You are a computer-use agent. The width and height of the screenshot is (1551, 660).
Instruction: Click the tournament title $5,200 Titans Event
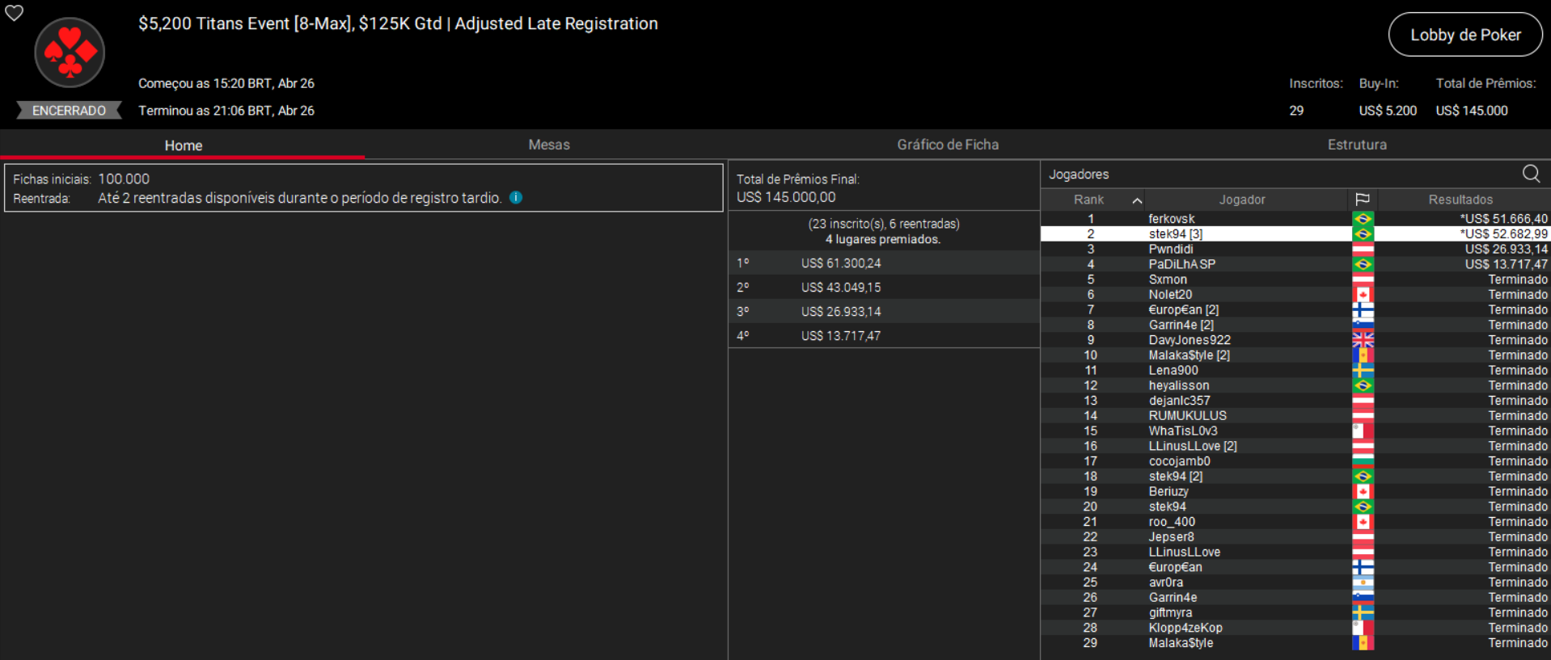pyautogui.click(x=398, y=23)
